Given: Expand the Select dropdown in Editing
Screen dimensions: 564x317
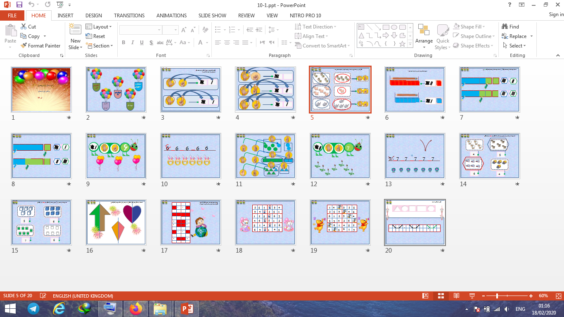Looking at the screenshot, I should click(514, 46).
